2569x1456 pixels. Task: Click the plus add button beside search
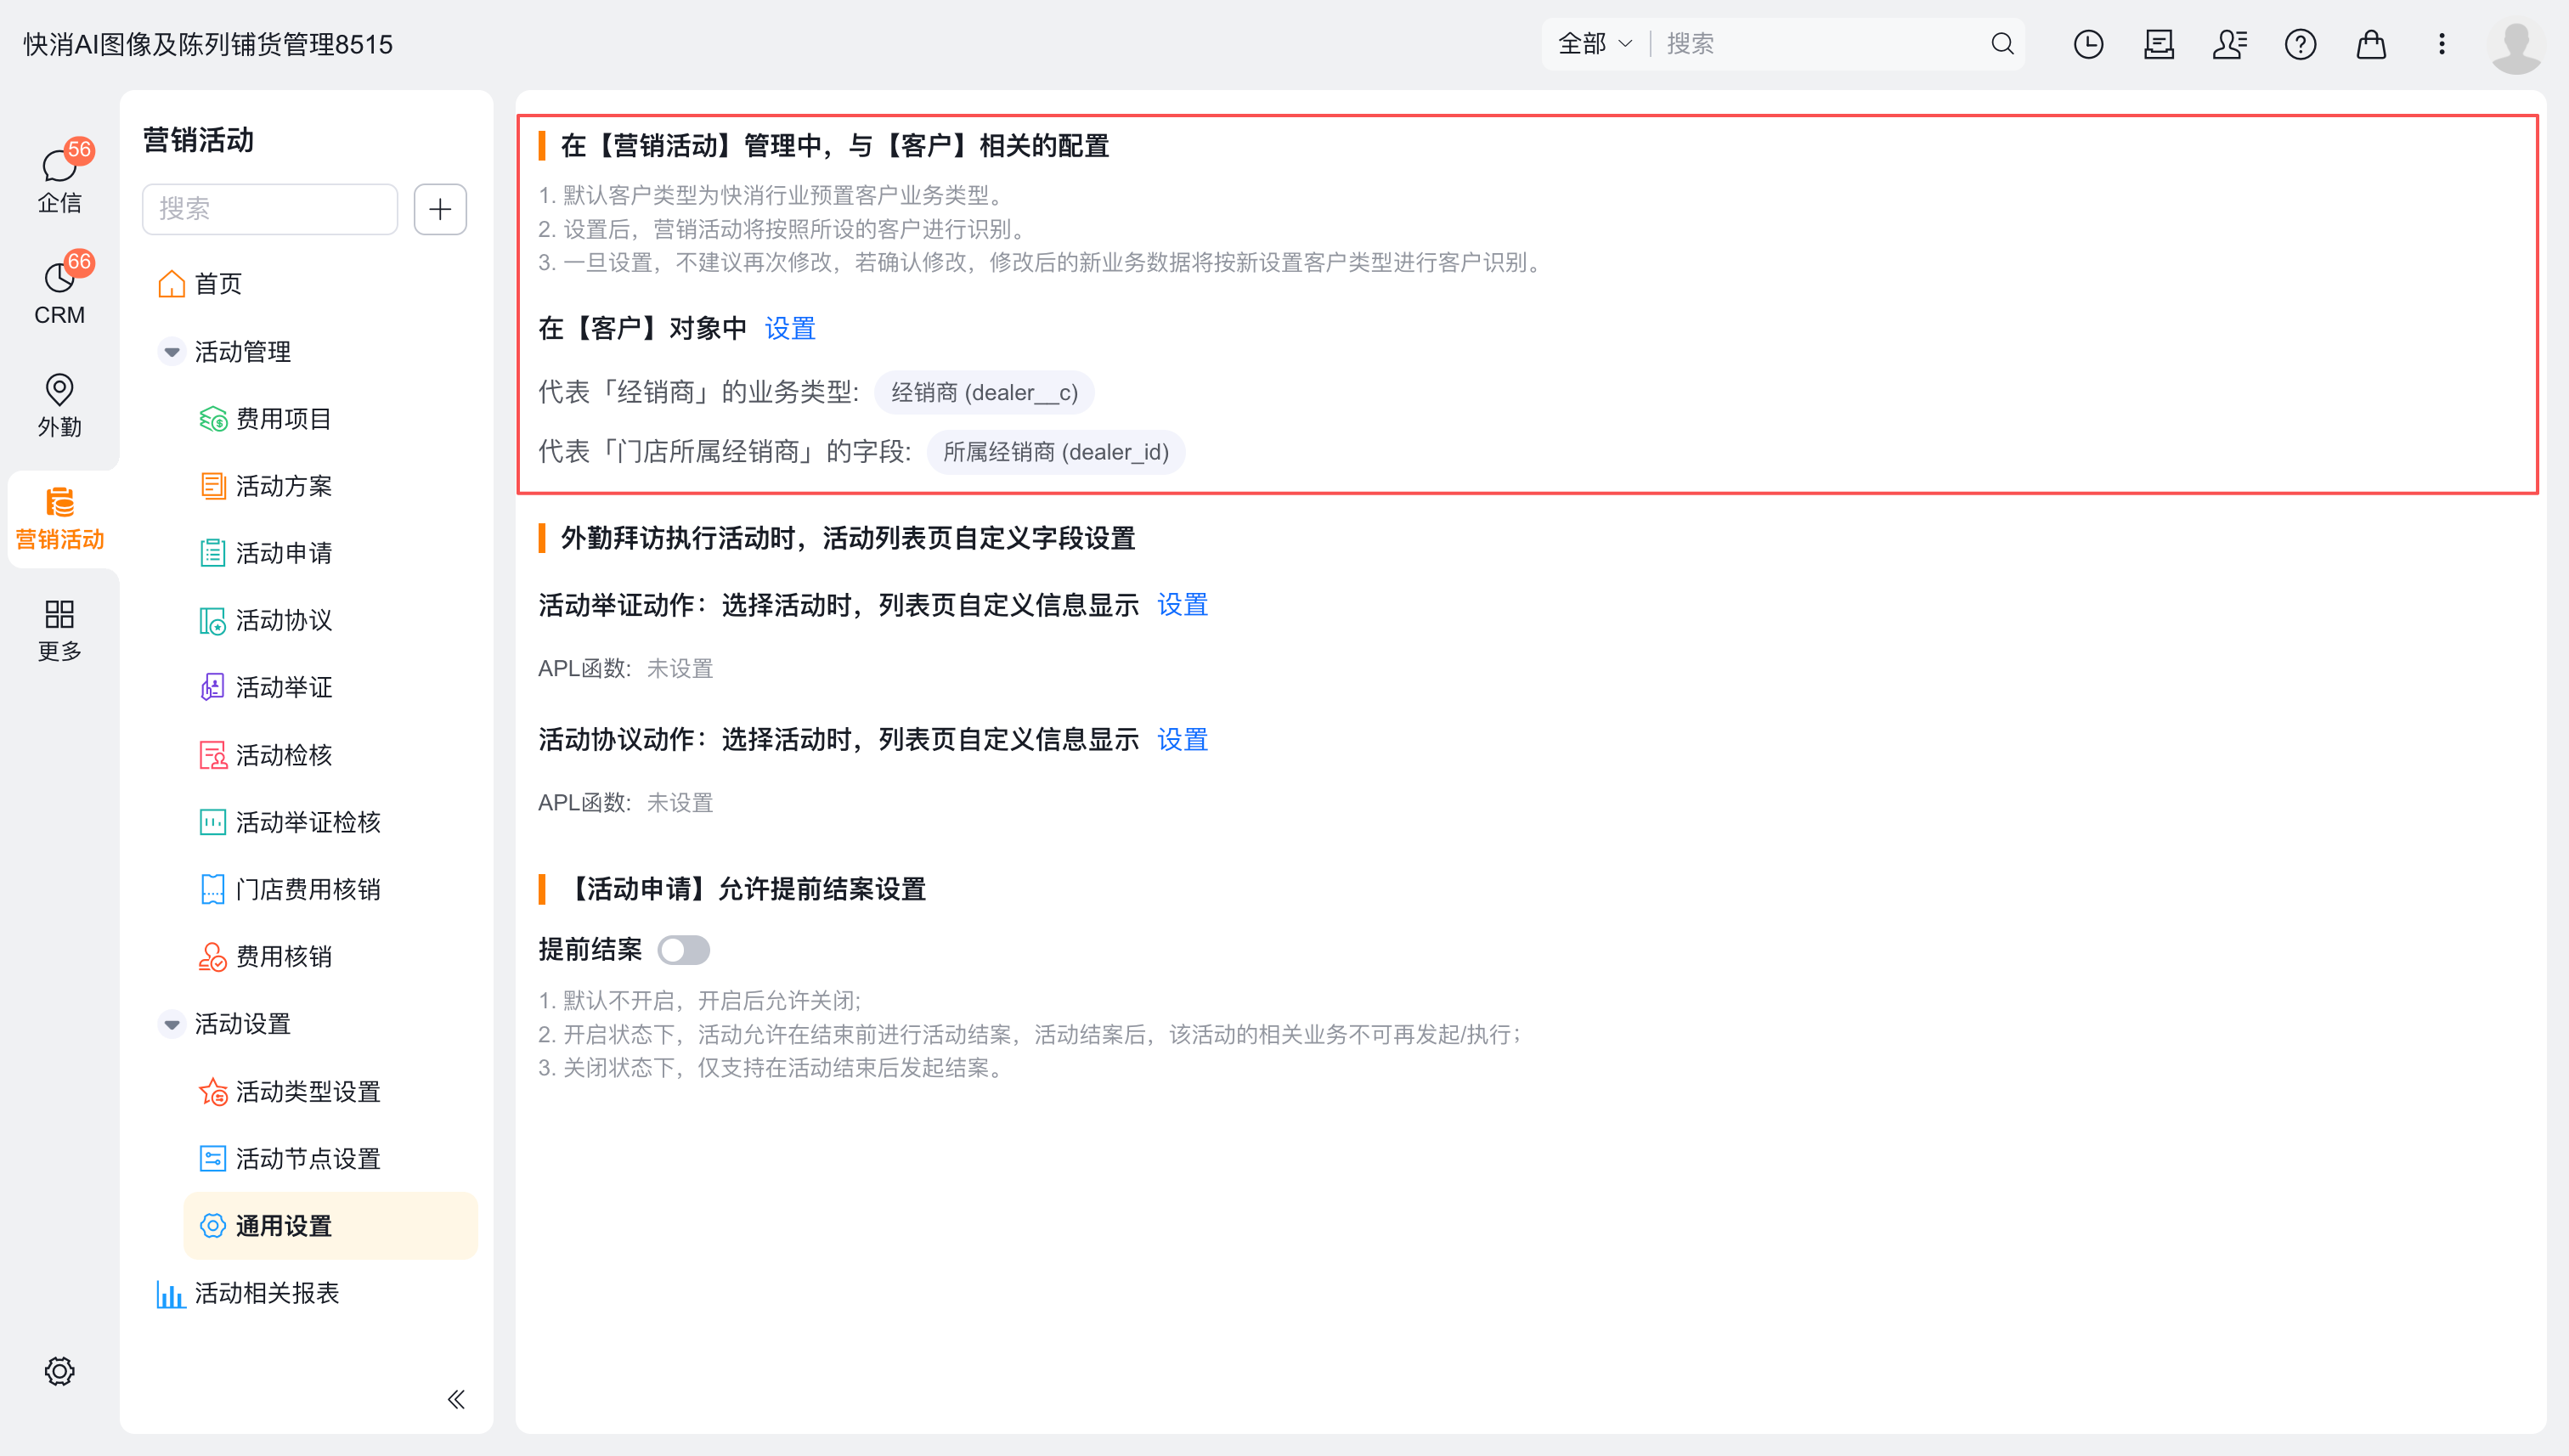(x=440, y=209)
